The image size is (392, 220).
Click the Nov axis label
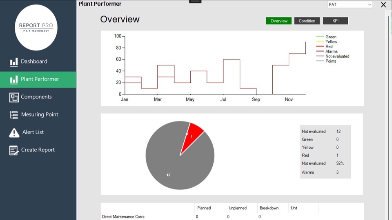click(289, 99)
